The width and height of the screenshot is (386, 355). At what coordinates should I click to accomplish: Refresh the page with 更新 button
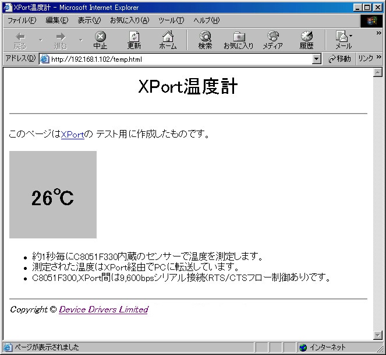(134, 41)
